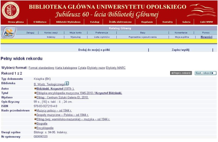Click Koniec sesji link

[51, 33]
